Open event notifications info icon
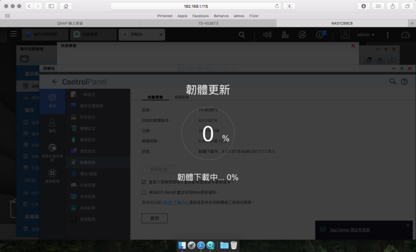Screen dimensions: 416x252 pyautogui.click(x=320, y=35)
